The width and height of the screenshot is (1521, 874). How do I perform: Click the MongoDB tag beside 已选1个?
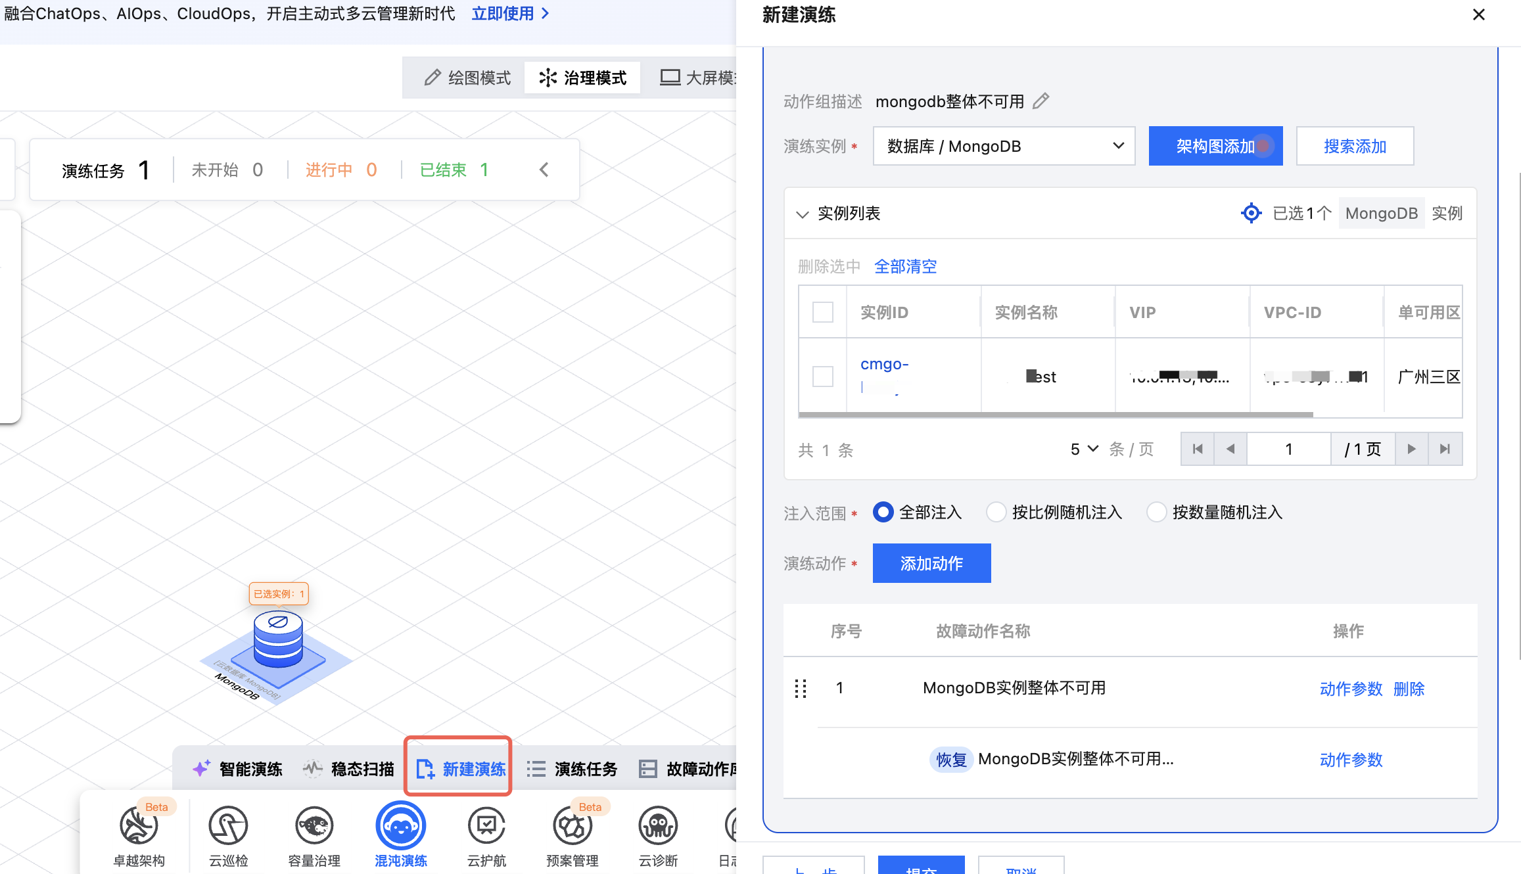click(1381, 213)
